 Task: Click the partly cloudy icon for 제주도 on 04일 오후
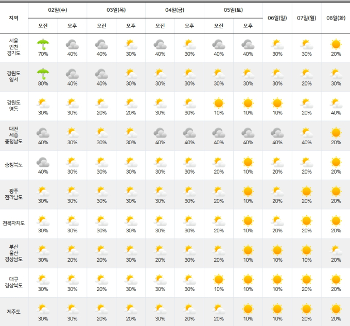coord(189,309)
